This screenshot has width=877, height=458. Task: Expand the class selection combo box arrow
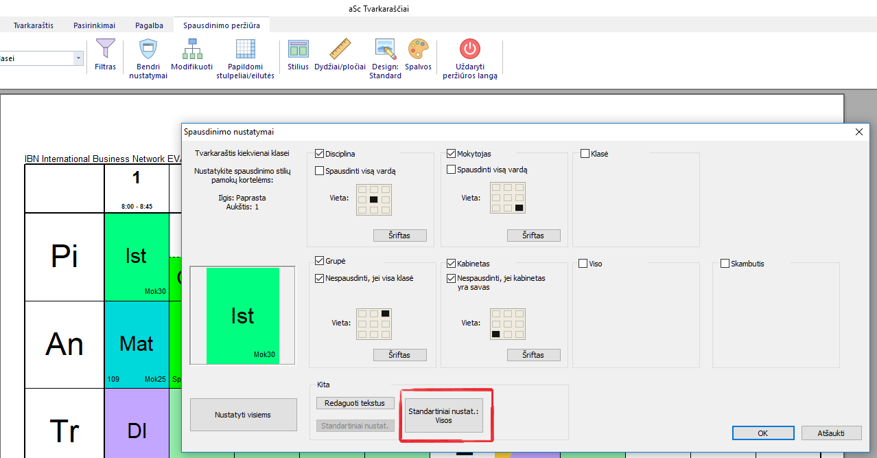pyautogui.click(x=78, y=58)
